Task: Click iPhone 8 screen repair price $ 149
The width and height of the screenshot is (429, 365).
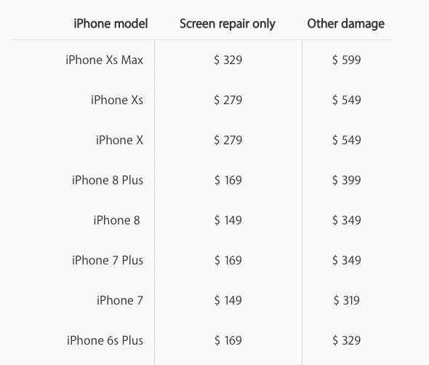Action: click(228, 220)
